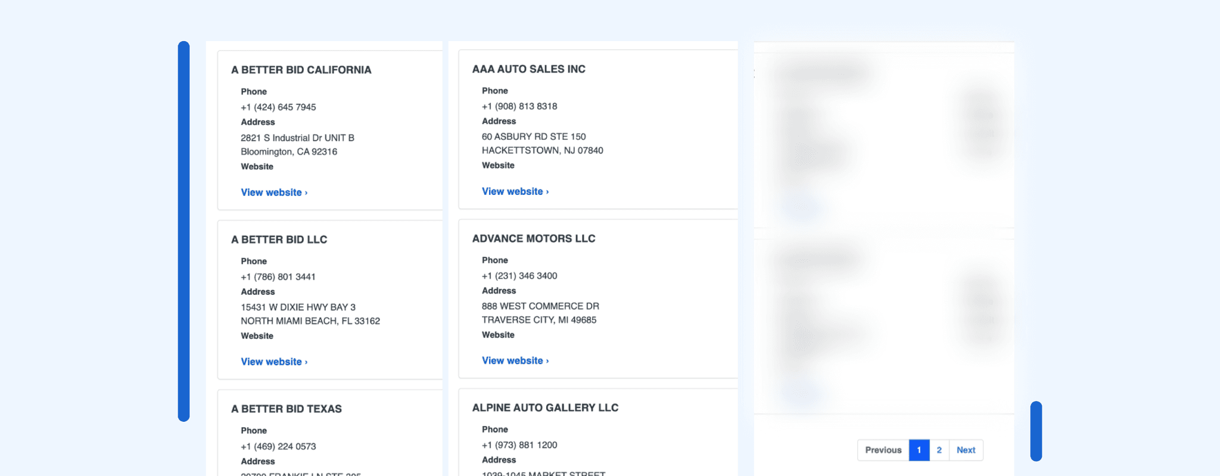This screenshot has height=476, width=1220.
Task: Select the ADVANCE MOTORS LLC heading
Action: coord(534,238)
